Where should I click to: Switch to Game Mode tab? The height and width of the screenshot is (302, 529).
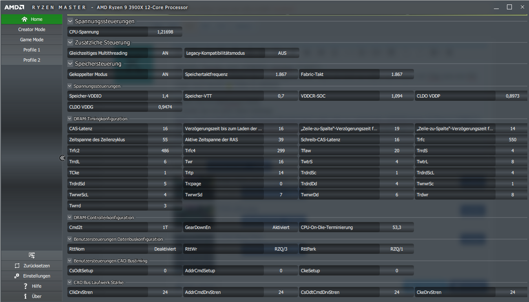click(x=31, y=40)
